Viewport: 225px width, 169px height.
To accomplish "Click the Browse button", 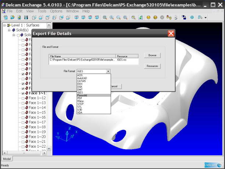I will point(152,55).
